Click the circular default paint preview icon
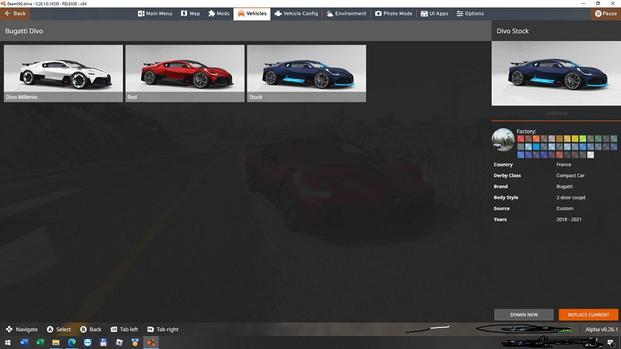Viewport: 621px width, 349px height. (503, 140)
